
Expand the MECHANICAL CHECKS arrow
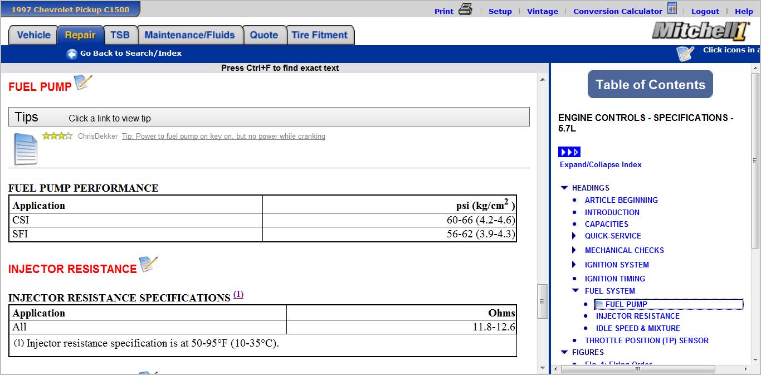tap(574, 250)
